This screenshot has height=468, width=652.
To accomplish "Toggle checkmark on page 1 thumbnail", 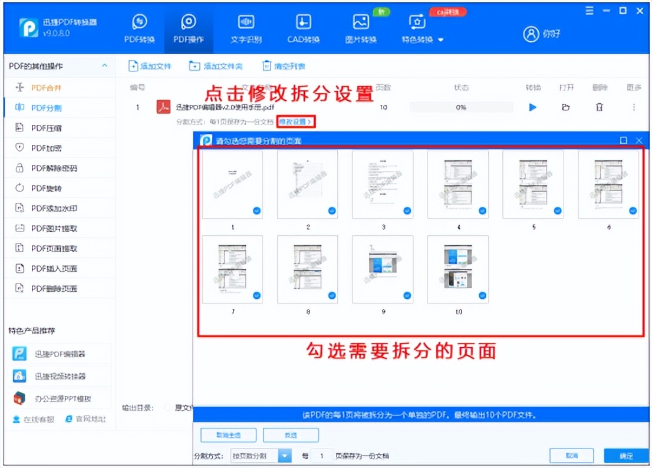I will (x=257, y=211).
